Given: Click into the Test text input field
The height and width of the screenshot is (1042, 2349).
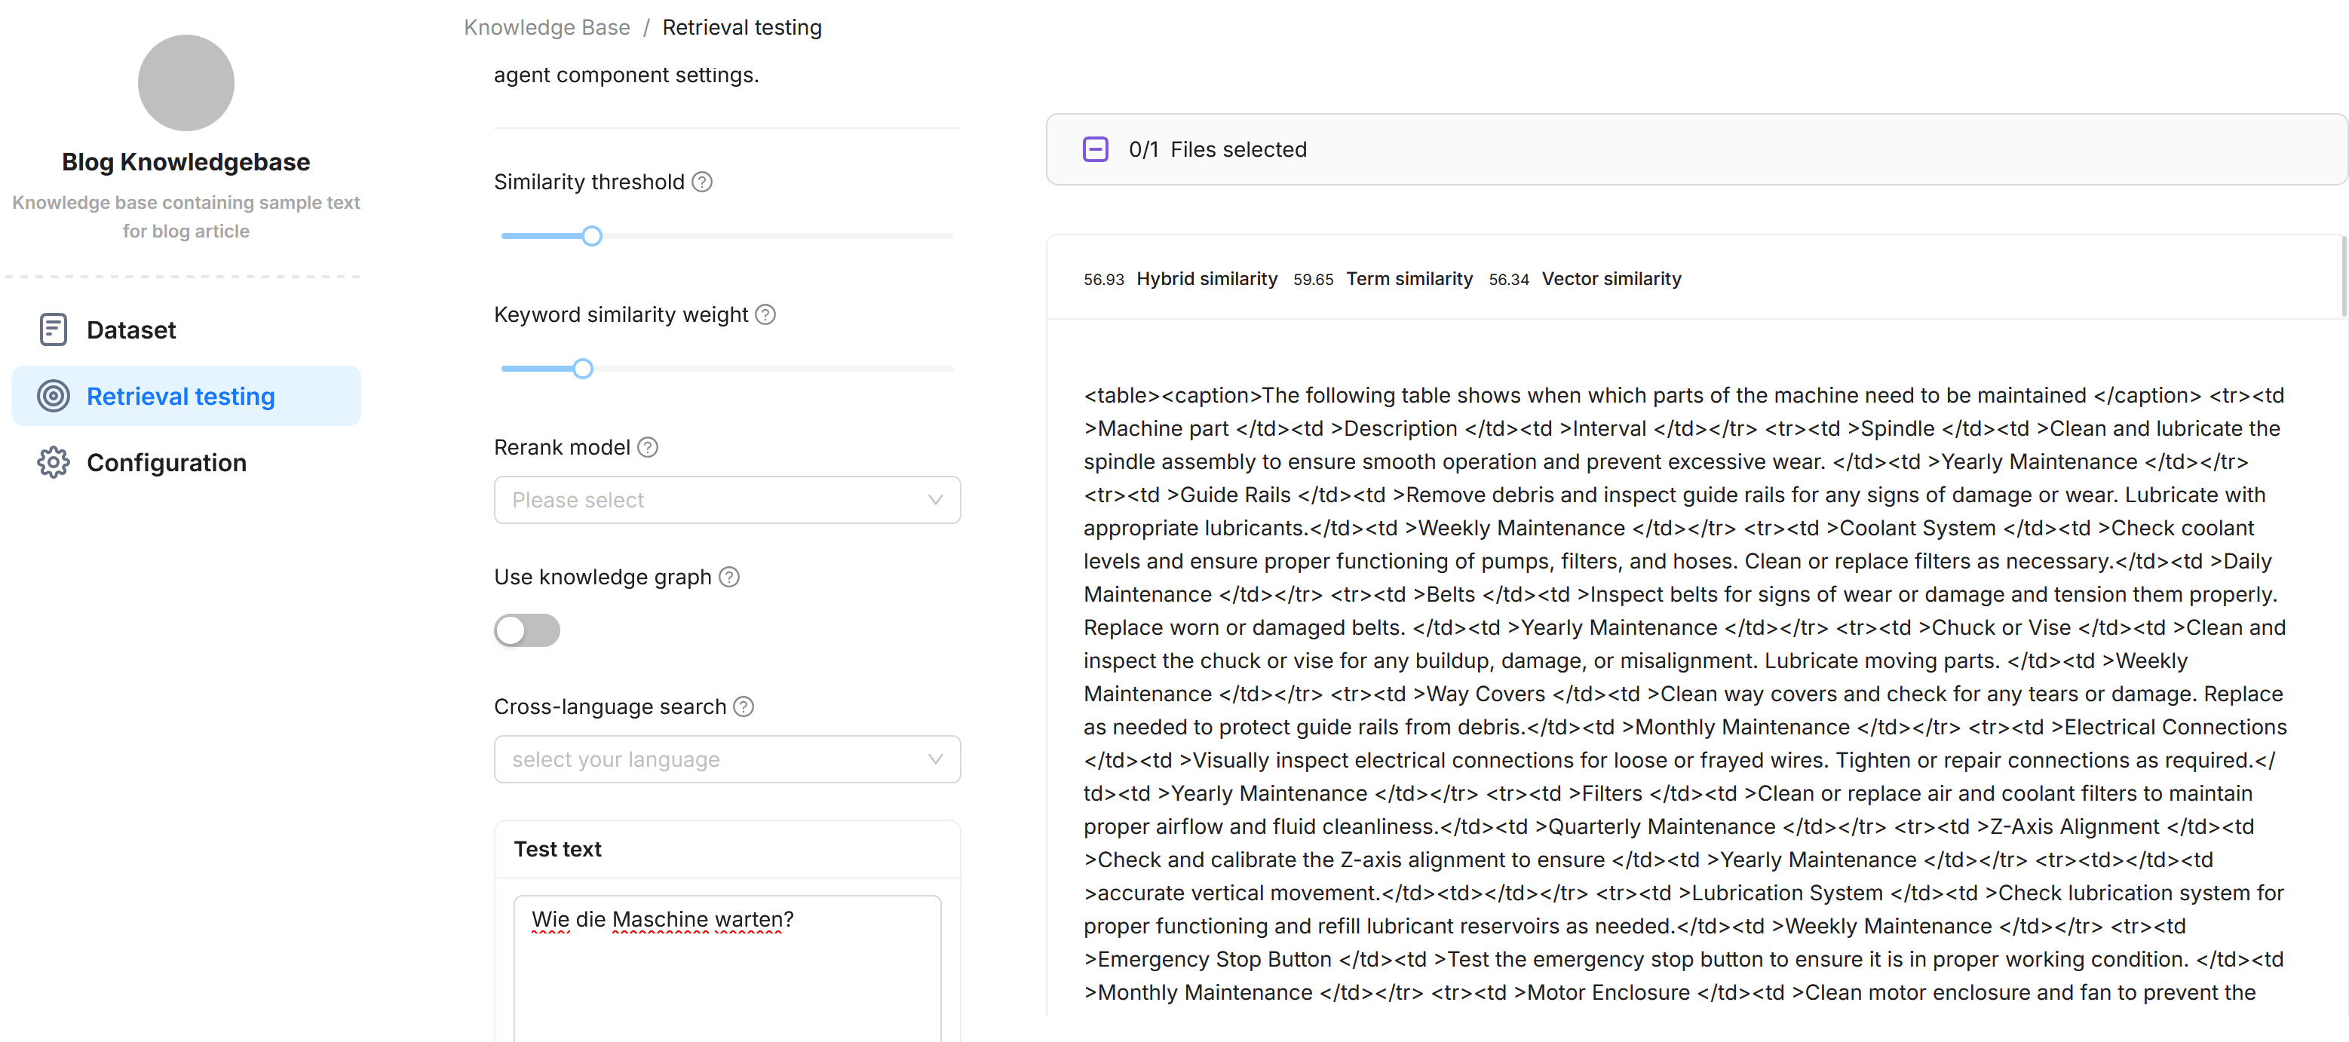Looking at the screenshot, I should (727, 968).
